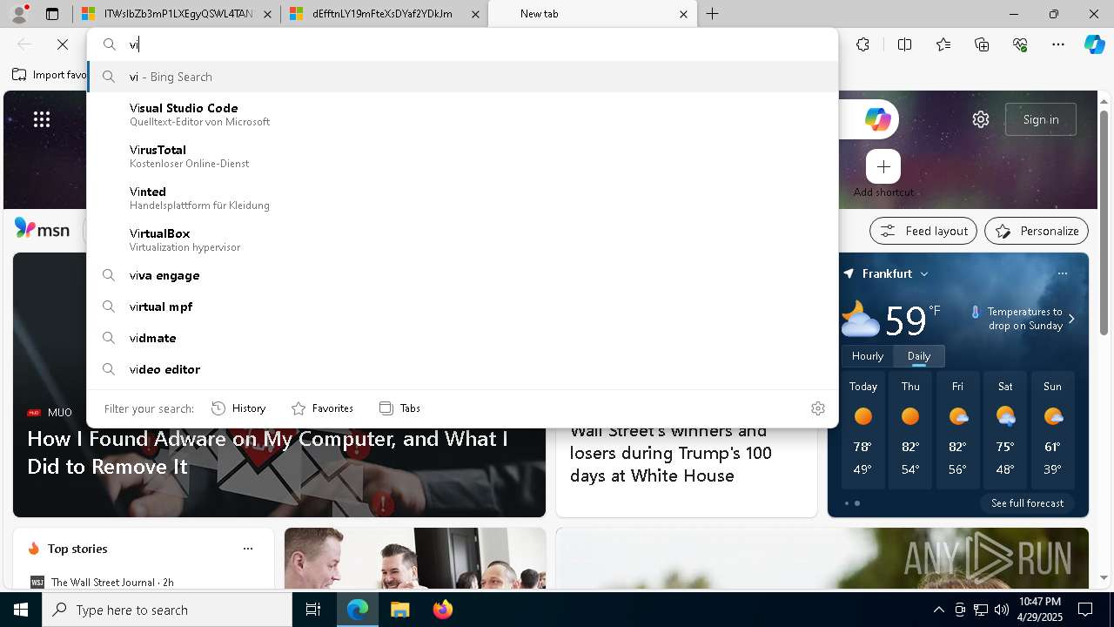Open the Adware article headline
This screenshot has height=627, width=1114.
[267, 452]
